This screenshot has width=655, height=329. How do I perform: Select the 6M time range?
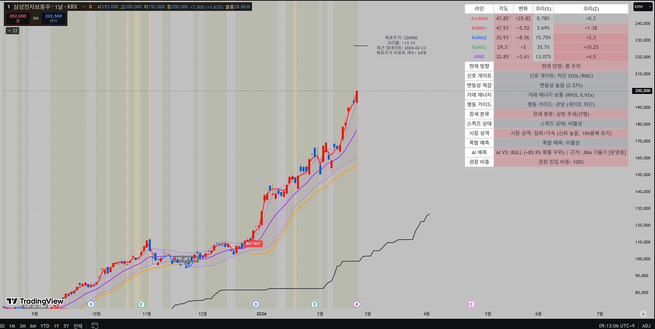(x=33, y=326)
